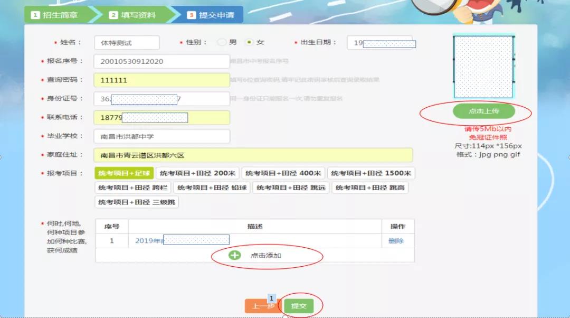Screen dimensions: 570x318
Task: Focus the 联系电话 phone number field
Action: pos(162,117)
